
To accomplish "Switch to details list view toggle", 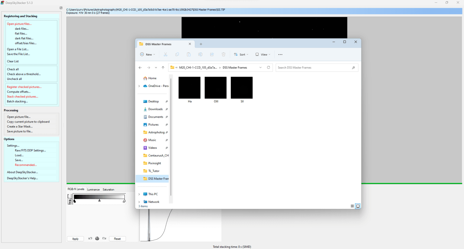I will 352,206.
